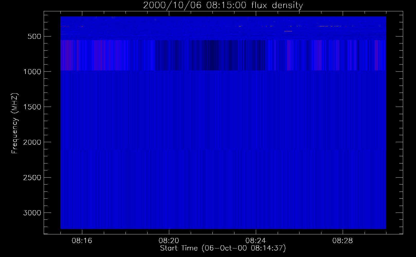Click the plot title '2000/10/06 08:15:00 flux density'
The image size is (416, 257).
tap(223, 5)
